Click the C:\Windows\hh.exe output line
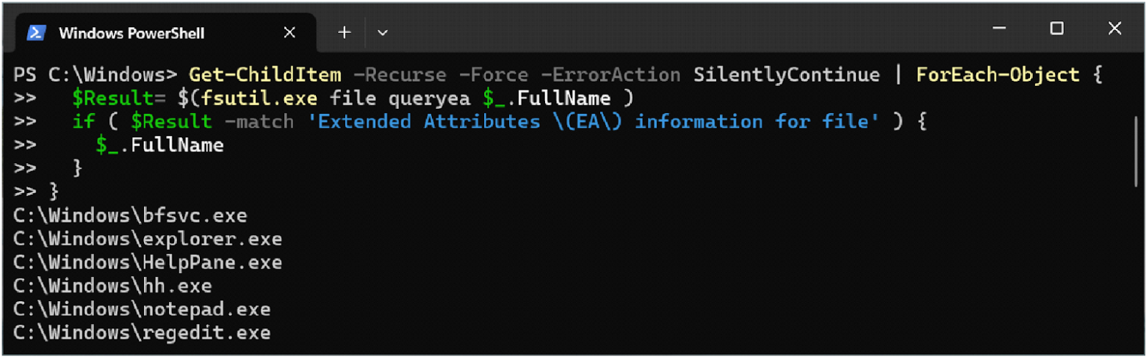The image size is (1146, 357). pos(112,286)
